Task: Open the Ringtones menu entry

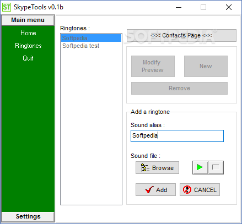Action: [x=28, y=46]
